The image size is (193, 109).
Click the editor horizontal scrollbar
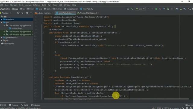[116, 99]
